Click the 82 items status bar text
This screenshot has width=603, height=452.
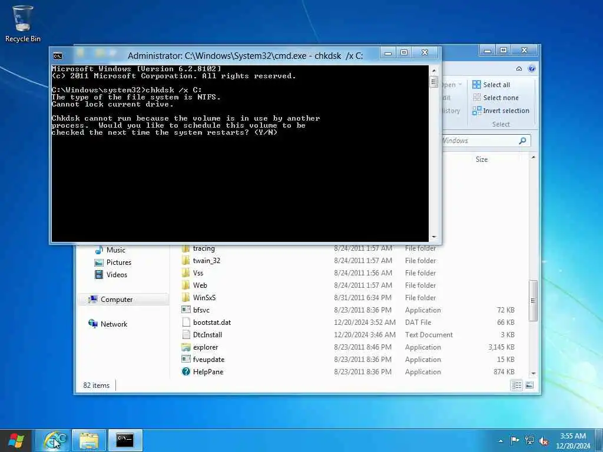pos(96,385)
